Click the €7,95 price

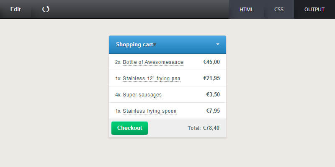coord(213,111)
